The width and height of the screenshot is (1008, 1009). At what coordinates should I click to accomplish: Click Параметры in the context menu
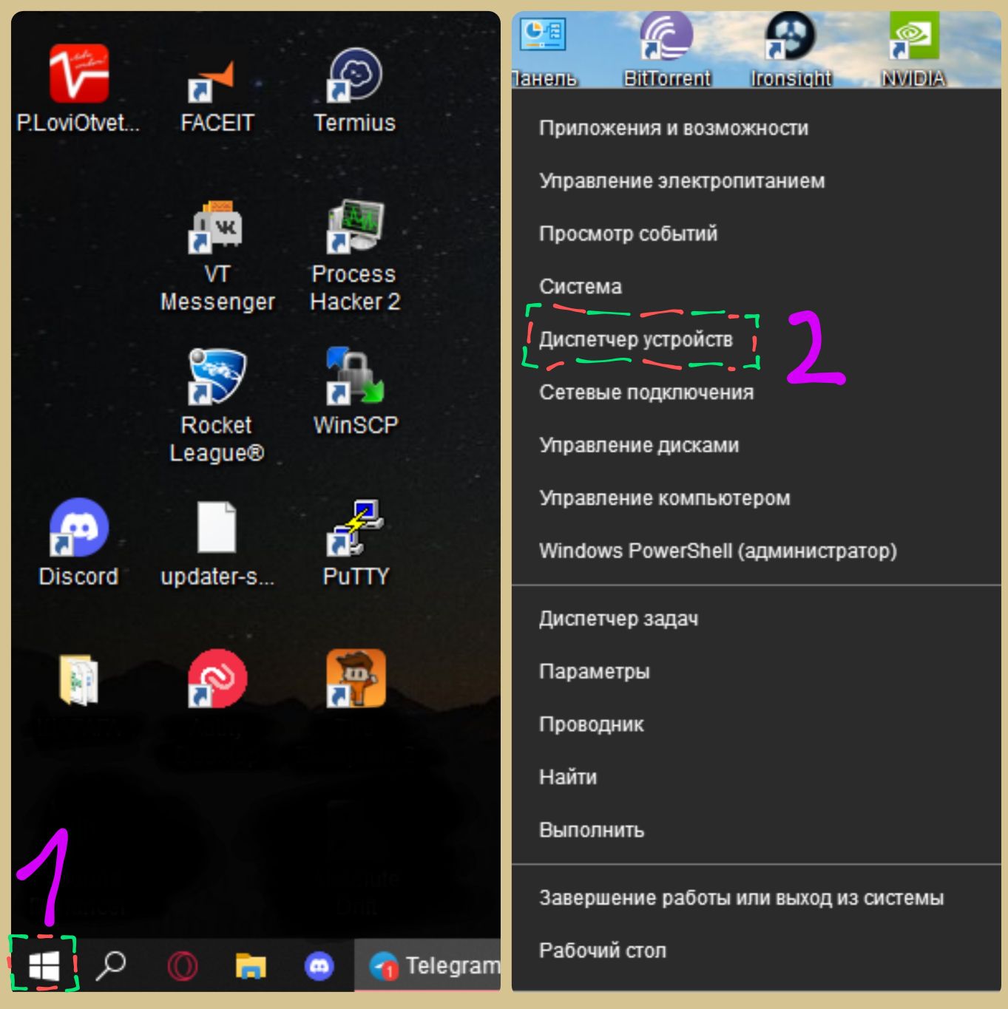coord(594,672)
